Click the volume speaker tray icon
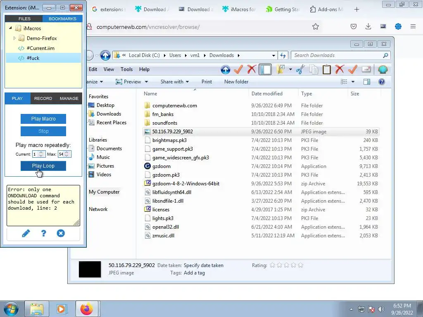The height and width of the screenshot is (317, 423). click(x=381, y=309)
